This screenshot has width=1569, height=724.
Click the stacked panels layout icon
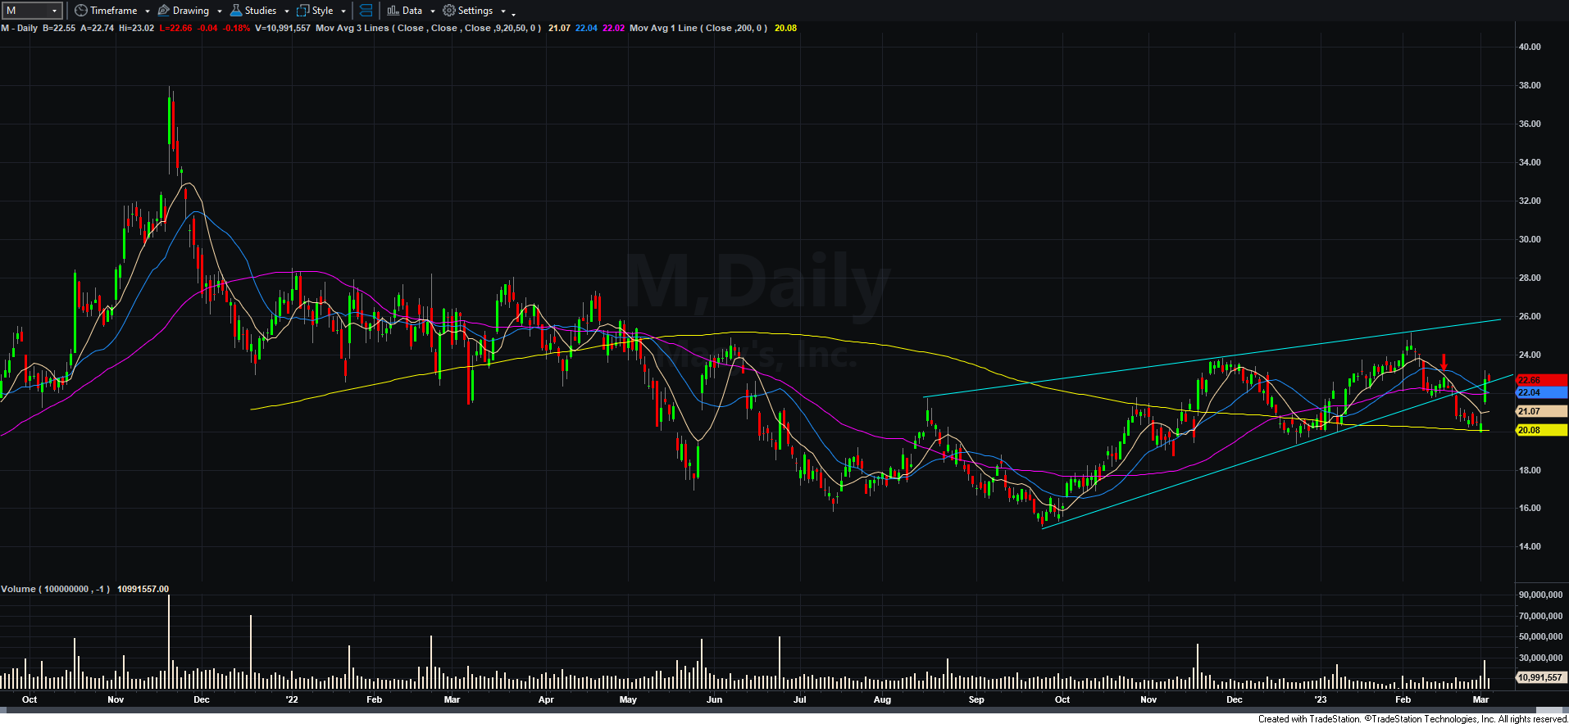pos(366,11)
